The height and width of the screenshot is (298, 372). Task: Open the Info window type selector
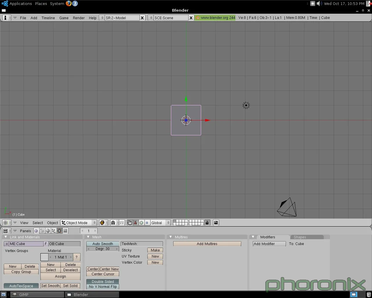pyautogui.click(x=6, y=18)
